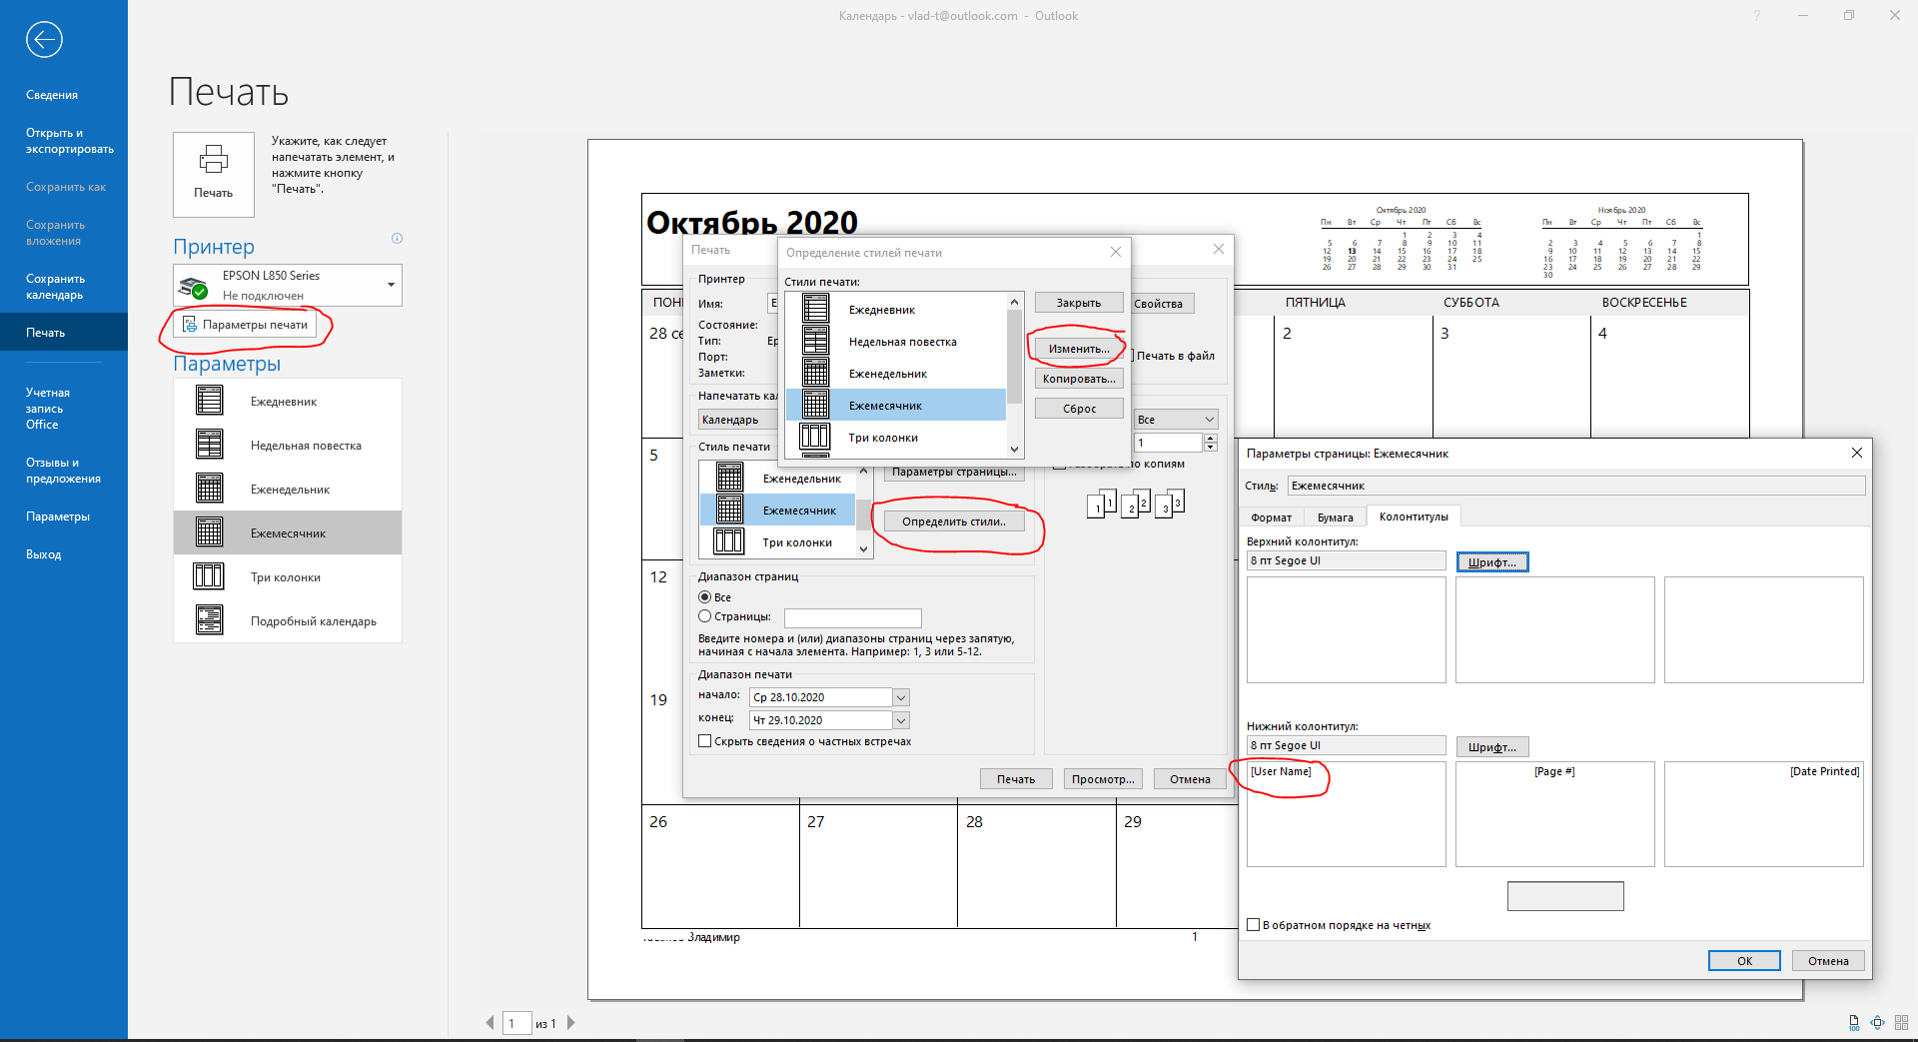The width and height of the screenshot is (1918, 1042).
Task: Pick Ежемесячник icon in Печать dialog style list
Action: (x=729, y=510)
